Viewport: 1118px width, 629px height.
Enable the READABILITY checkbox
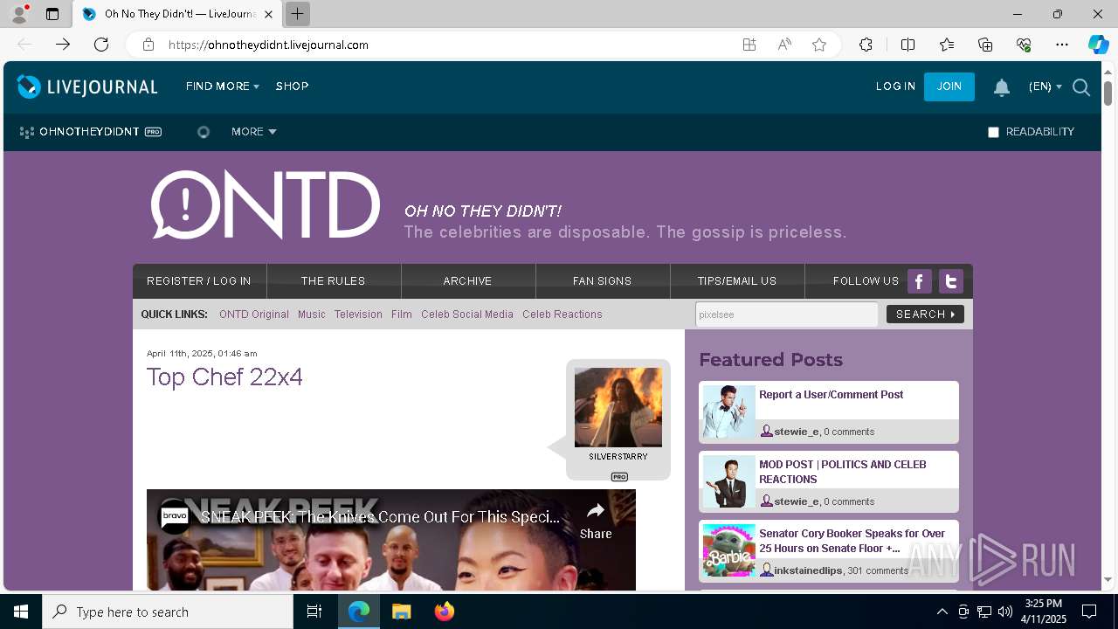[x=993, y=132]
